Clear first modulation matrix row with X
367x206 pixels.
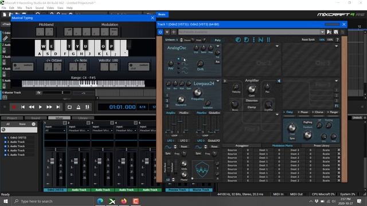(339, 150)
